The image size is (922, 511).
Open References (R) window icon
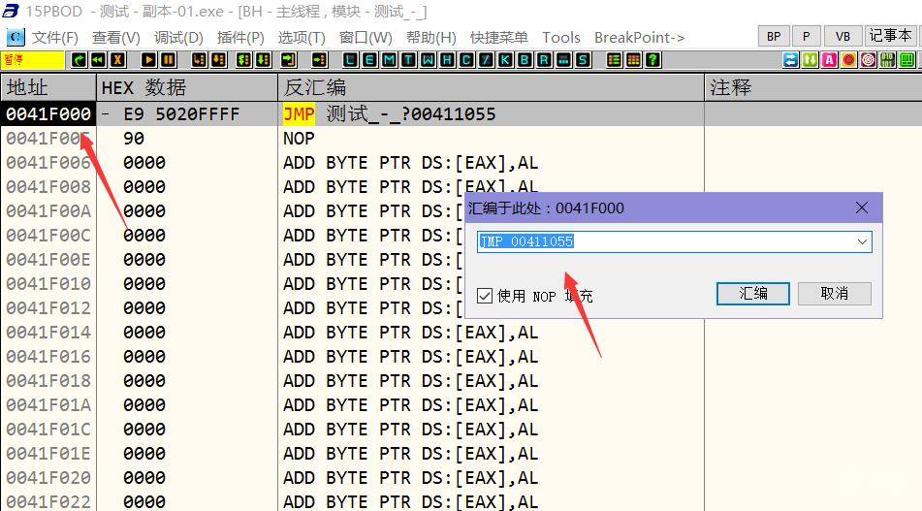[x=545, y=60]
